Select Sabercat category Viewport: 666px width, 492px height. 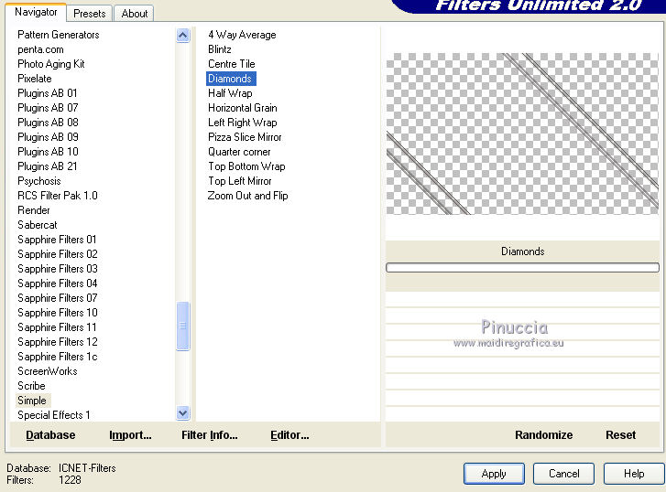click(37, 225)
